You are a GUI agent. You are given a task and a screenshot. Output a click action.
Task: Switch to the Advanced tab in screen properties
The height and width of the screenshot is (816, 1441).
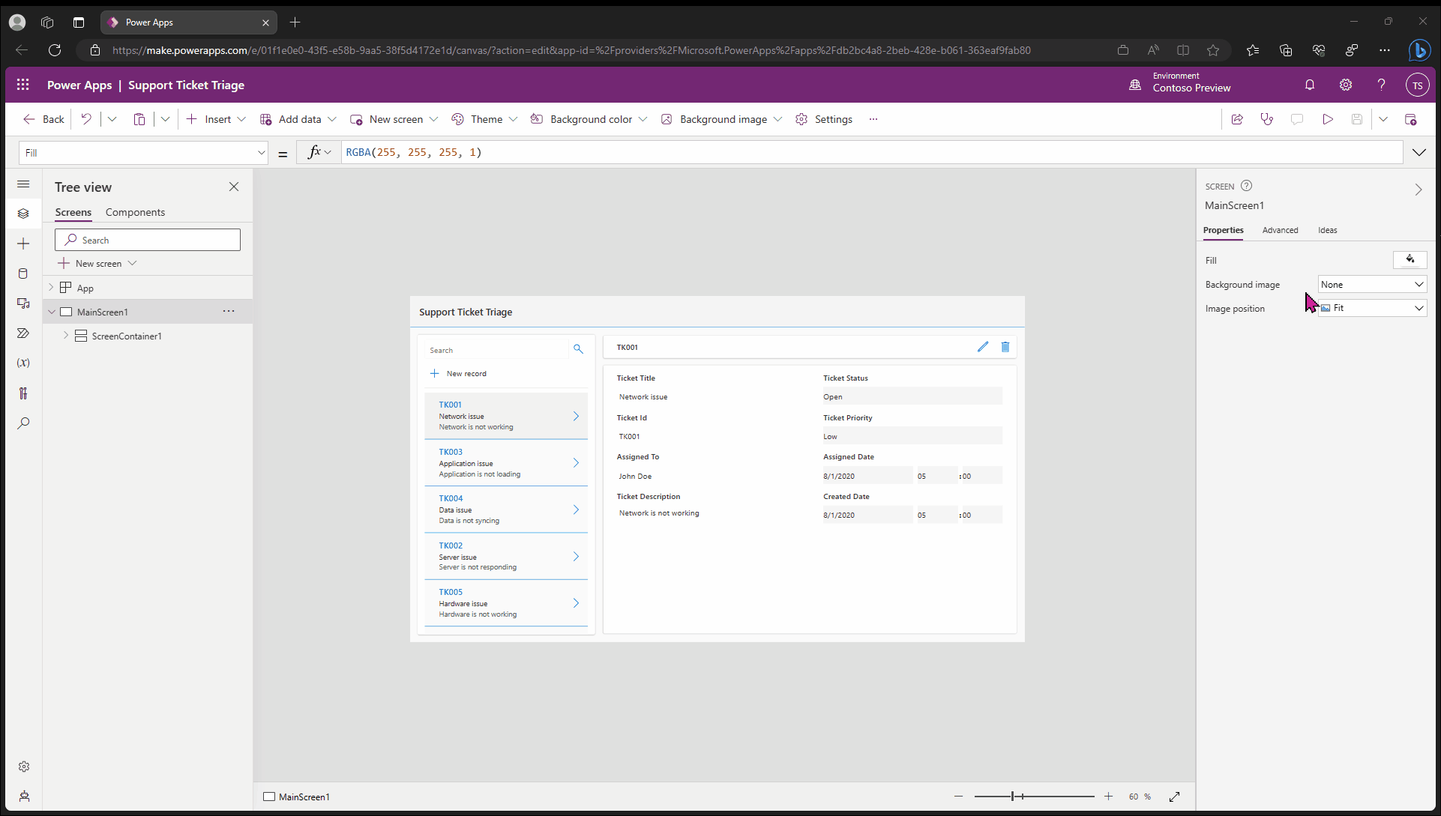(1280, 230)
